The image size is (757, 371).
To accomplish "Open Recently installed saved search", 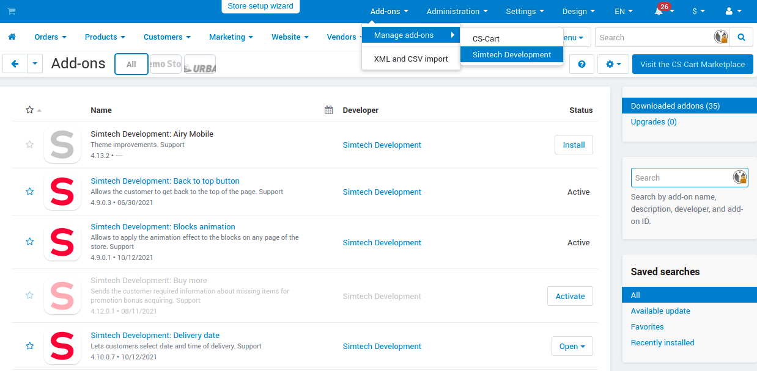I will point(662,342).
